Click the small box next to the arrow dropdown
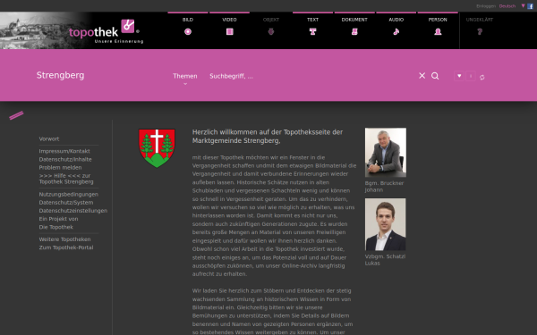 point(471,76)
